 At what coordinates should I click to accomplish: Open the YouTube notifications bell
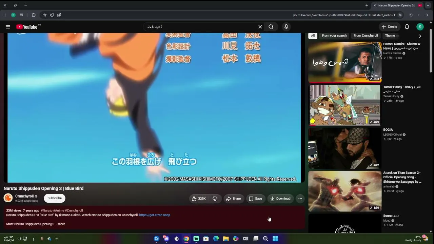coord(407,27)
